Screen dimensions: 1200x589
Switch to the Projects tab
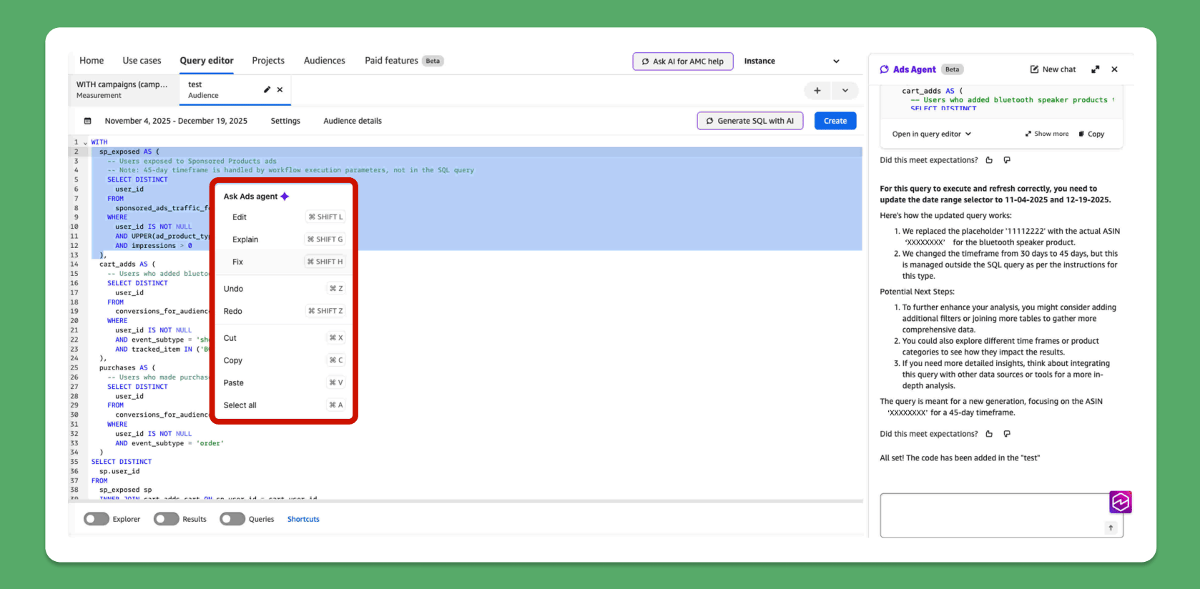tap(268, 61)
